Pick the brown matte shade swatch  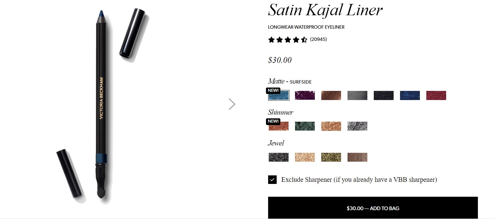pyautogui.click(x=331, y=95)
